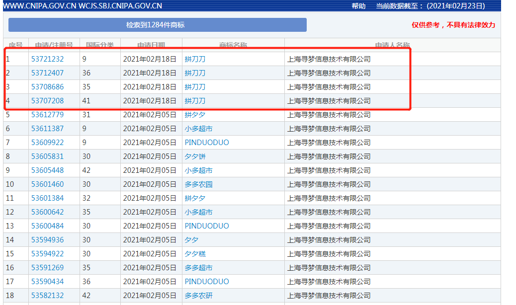Open 拼刀刀 trademark in row 3
Screen dimensions: 516x305
pos(195,87)
